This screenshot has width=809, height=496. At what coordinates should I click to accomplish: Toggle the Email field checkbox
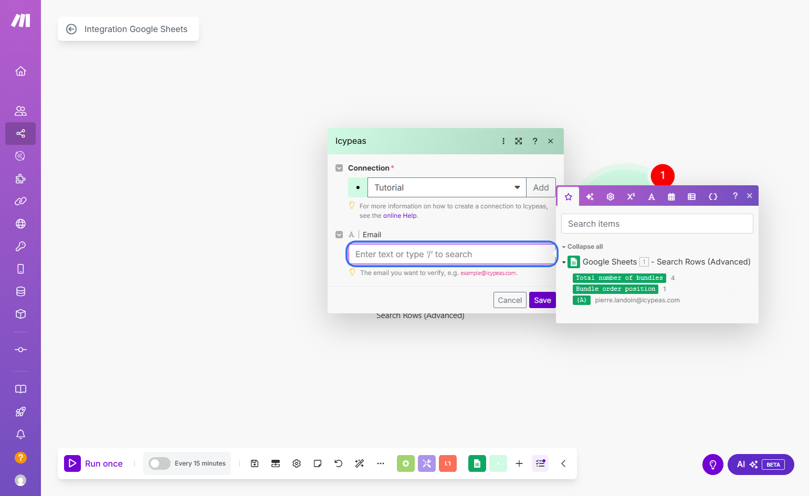(x=339, y=235)
